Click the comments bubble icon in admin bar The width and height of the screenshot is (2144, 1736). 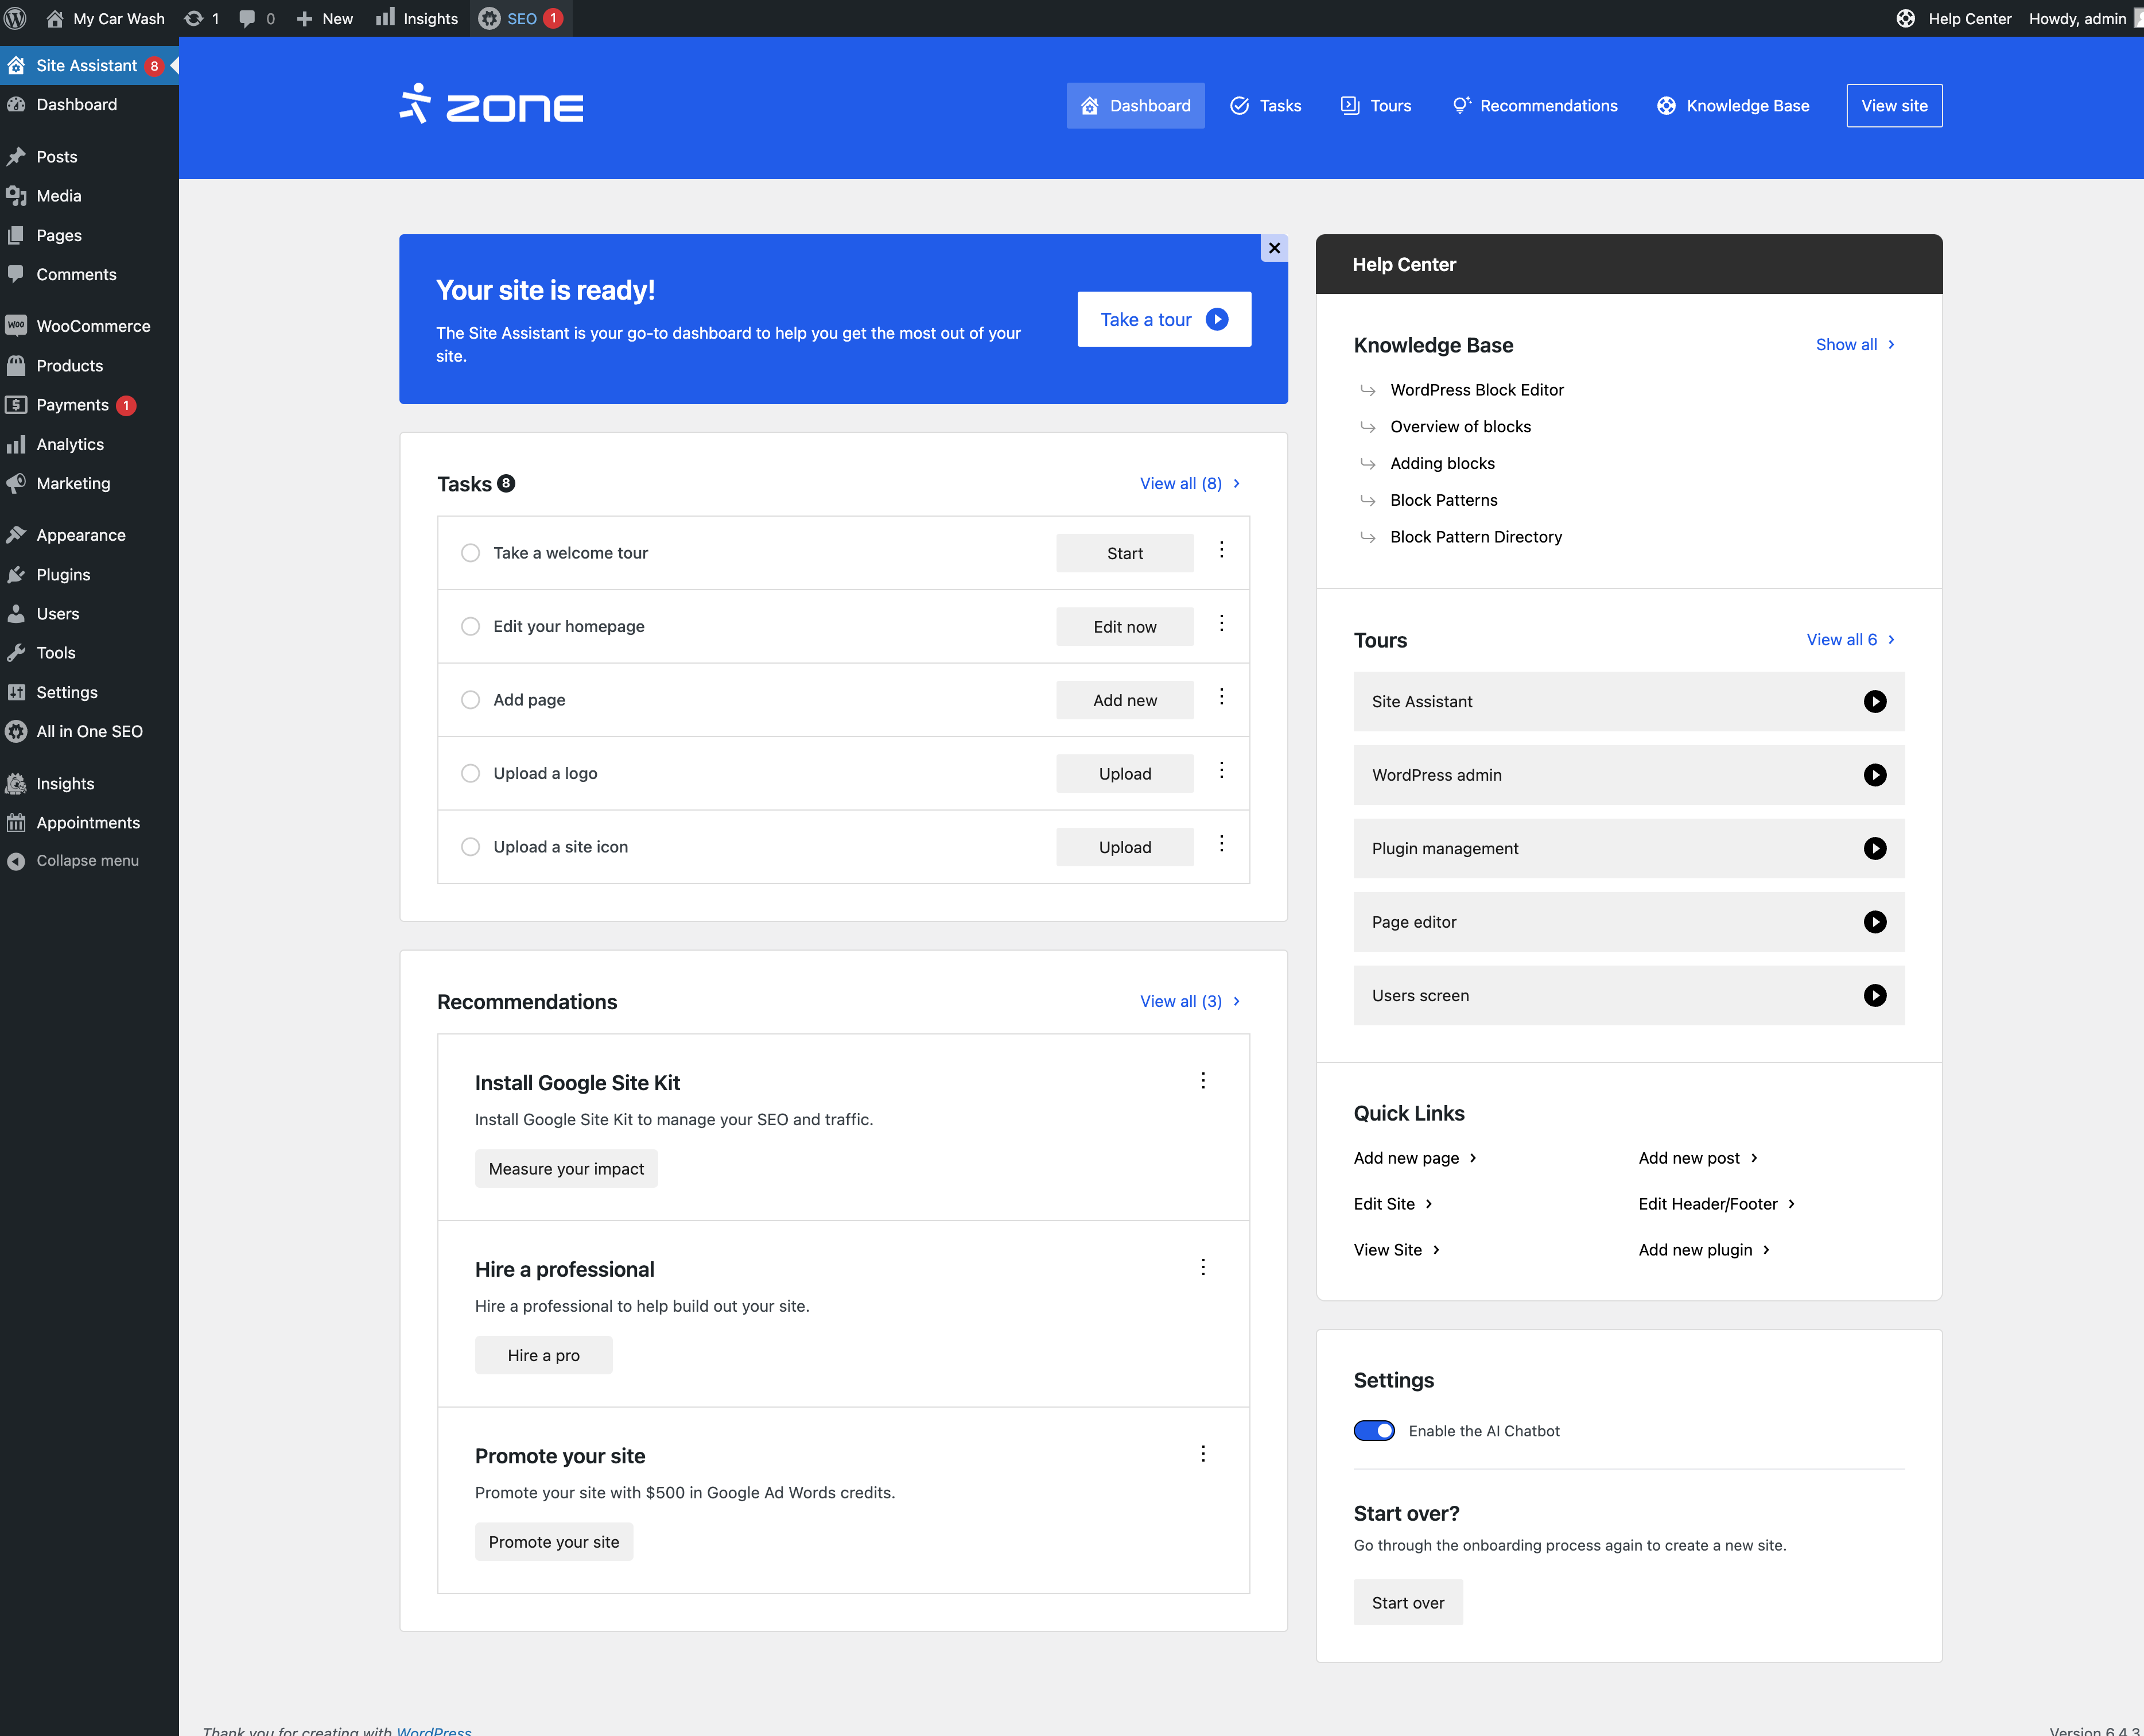click(247, 18)
